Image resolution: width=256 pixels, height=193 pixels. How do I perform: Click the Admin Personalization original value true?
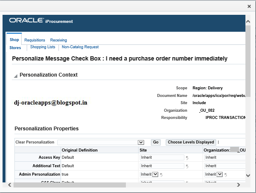click(65, 174)
